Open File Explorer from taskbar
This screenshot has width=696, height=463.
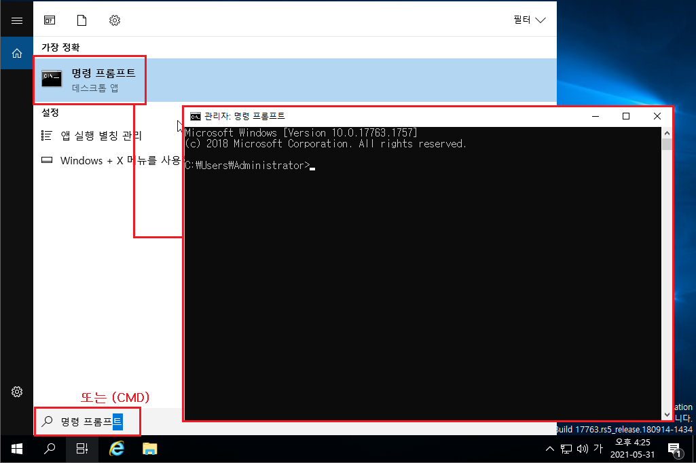click(149, 449)
